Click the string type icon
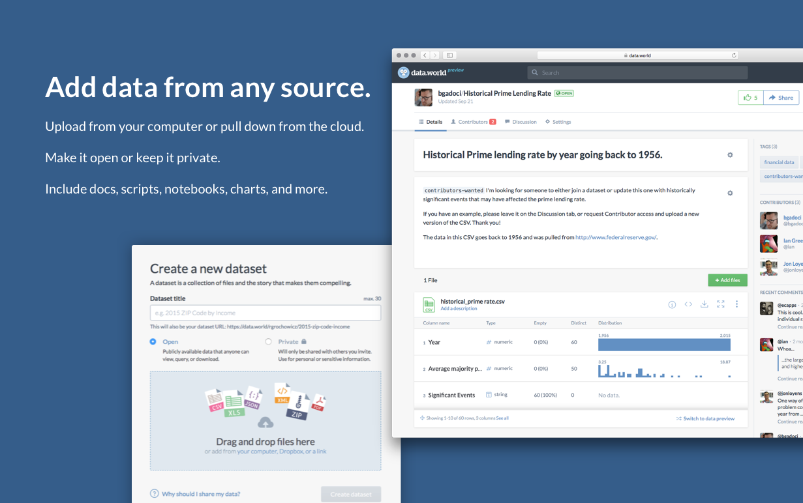 pos(489,395)
